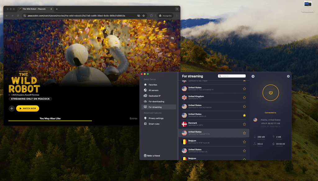Screen dimensions: 318x181
Task: Unmute the Peacock trailer audio
Action: coord(172,38)
